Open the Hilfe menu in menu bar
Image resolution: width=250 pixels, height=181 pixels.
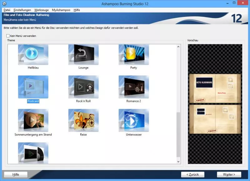coord(77,10)
